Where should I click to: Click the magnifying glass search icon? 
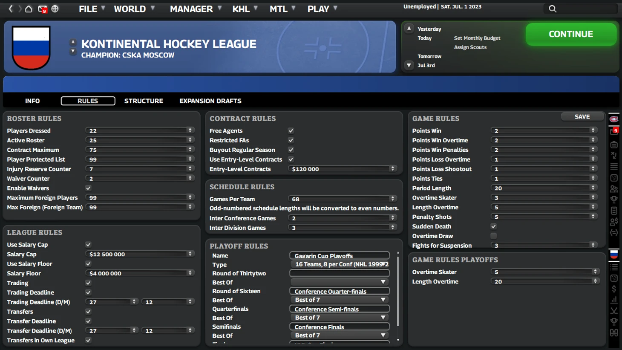click(x=553, y=9)
